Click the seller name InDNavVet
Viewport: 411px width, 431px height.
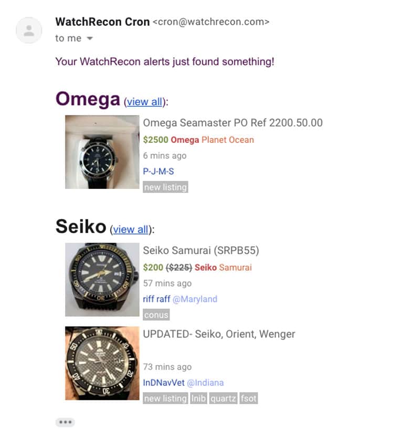[x=164, y=383]
